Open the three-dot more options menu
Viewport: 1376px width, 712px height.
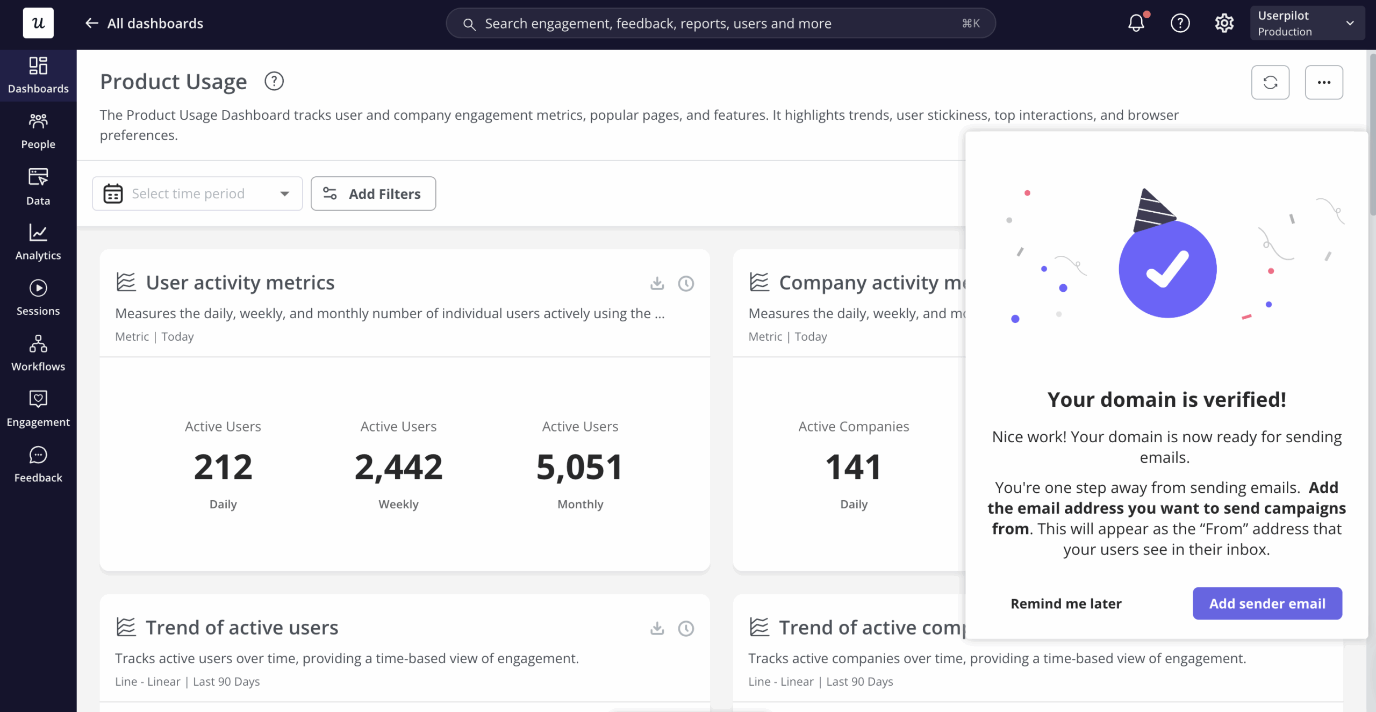[1324, 82]
